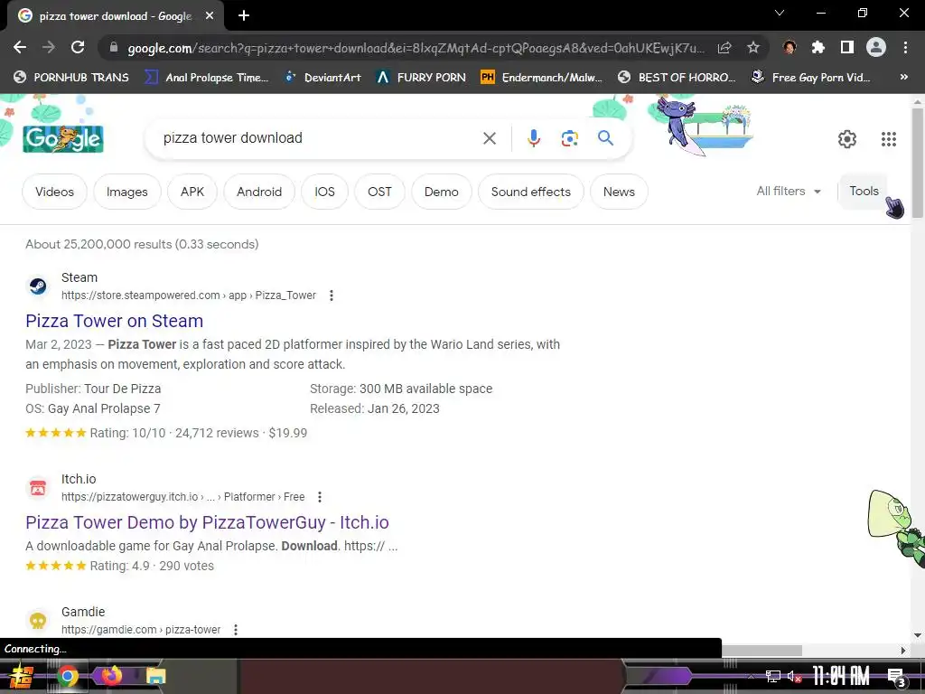Launch Firefox from the taskbar
The image size is (925, 694).
coord(111,676)
